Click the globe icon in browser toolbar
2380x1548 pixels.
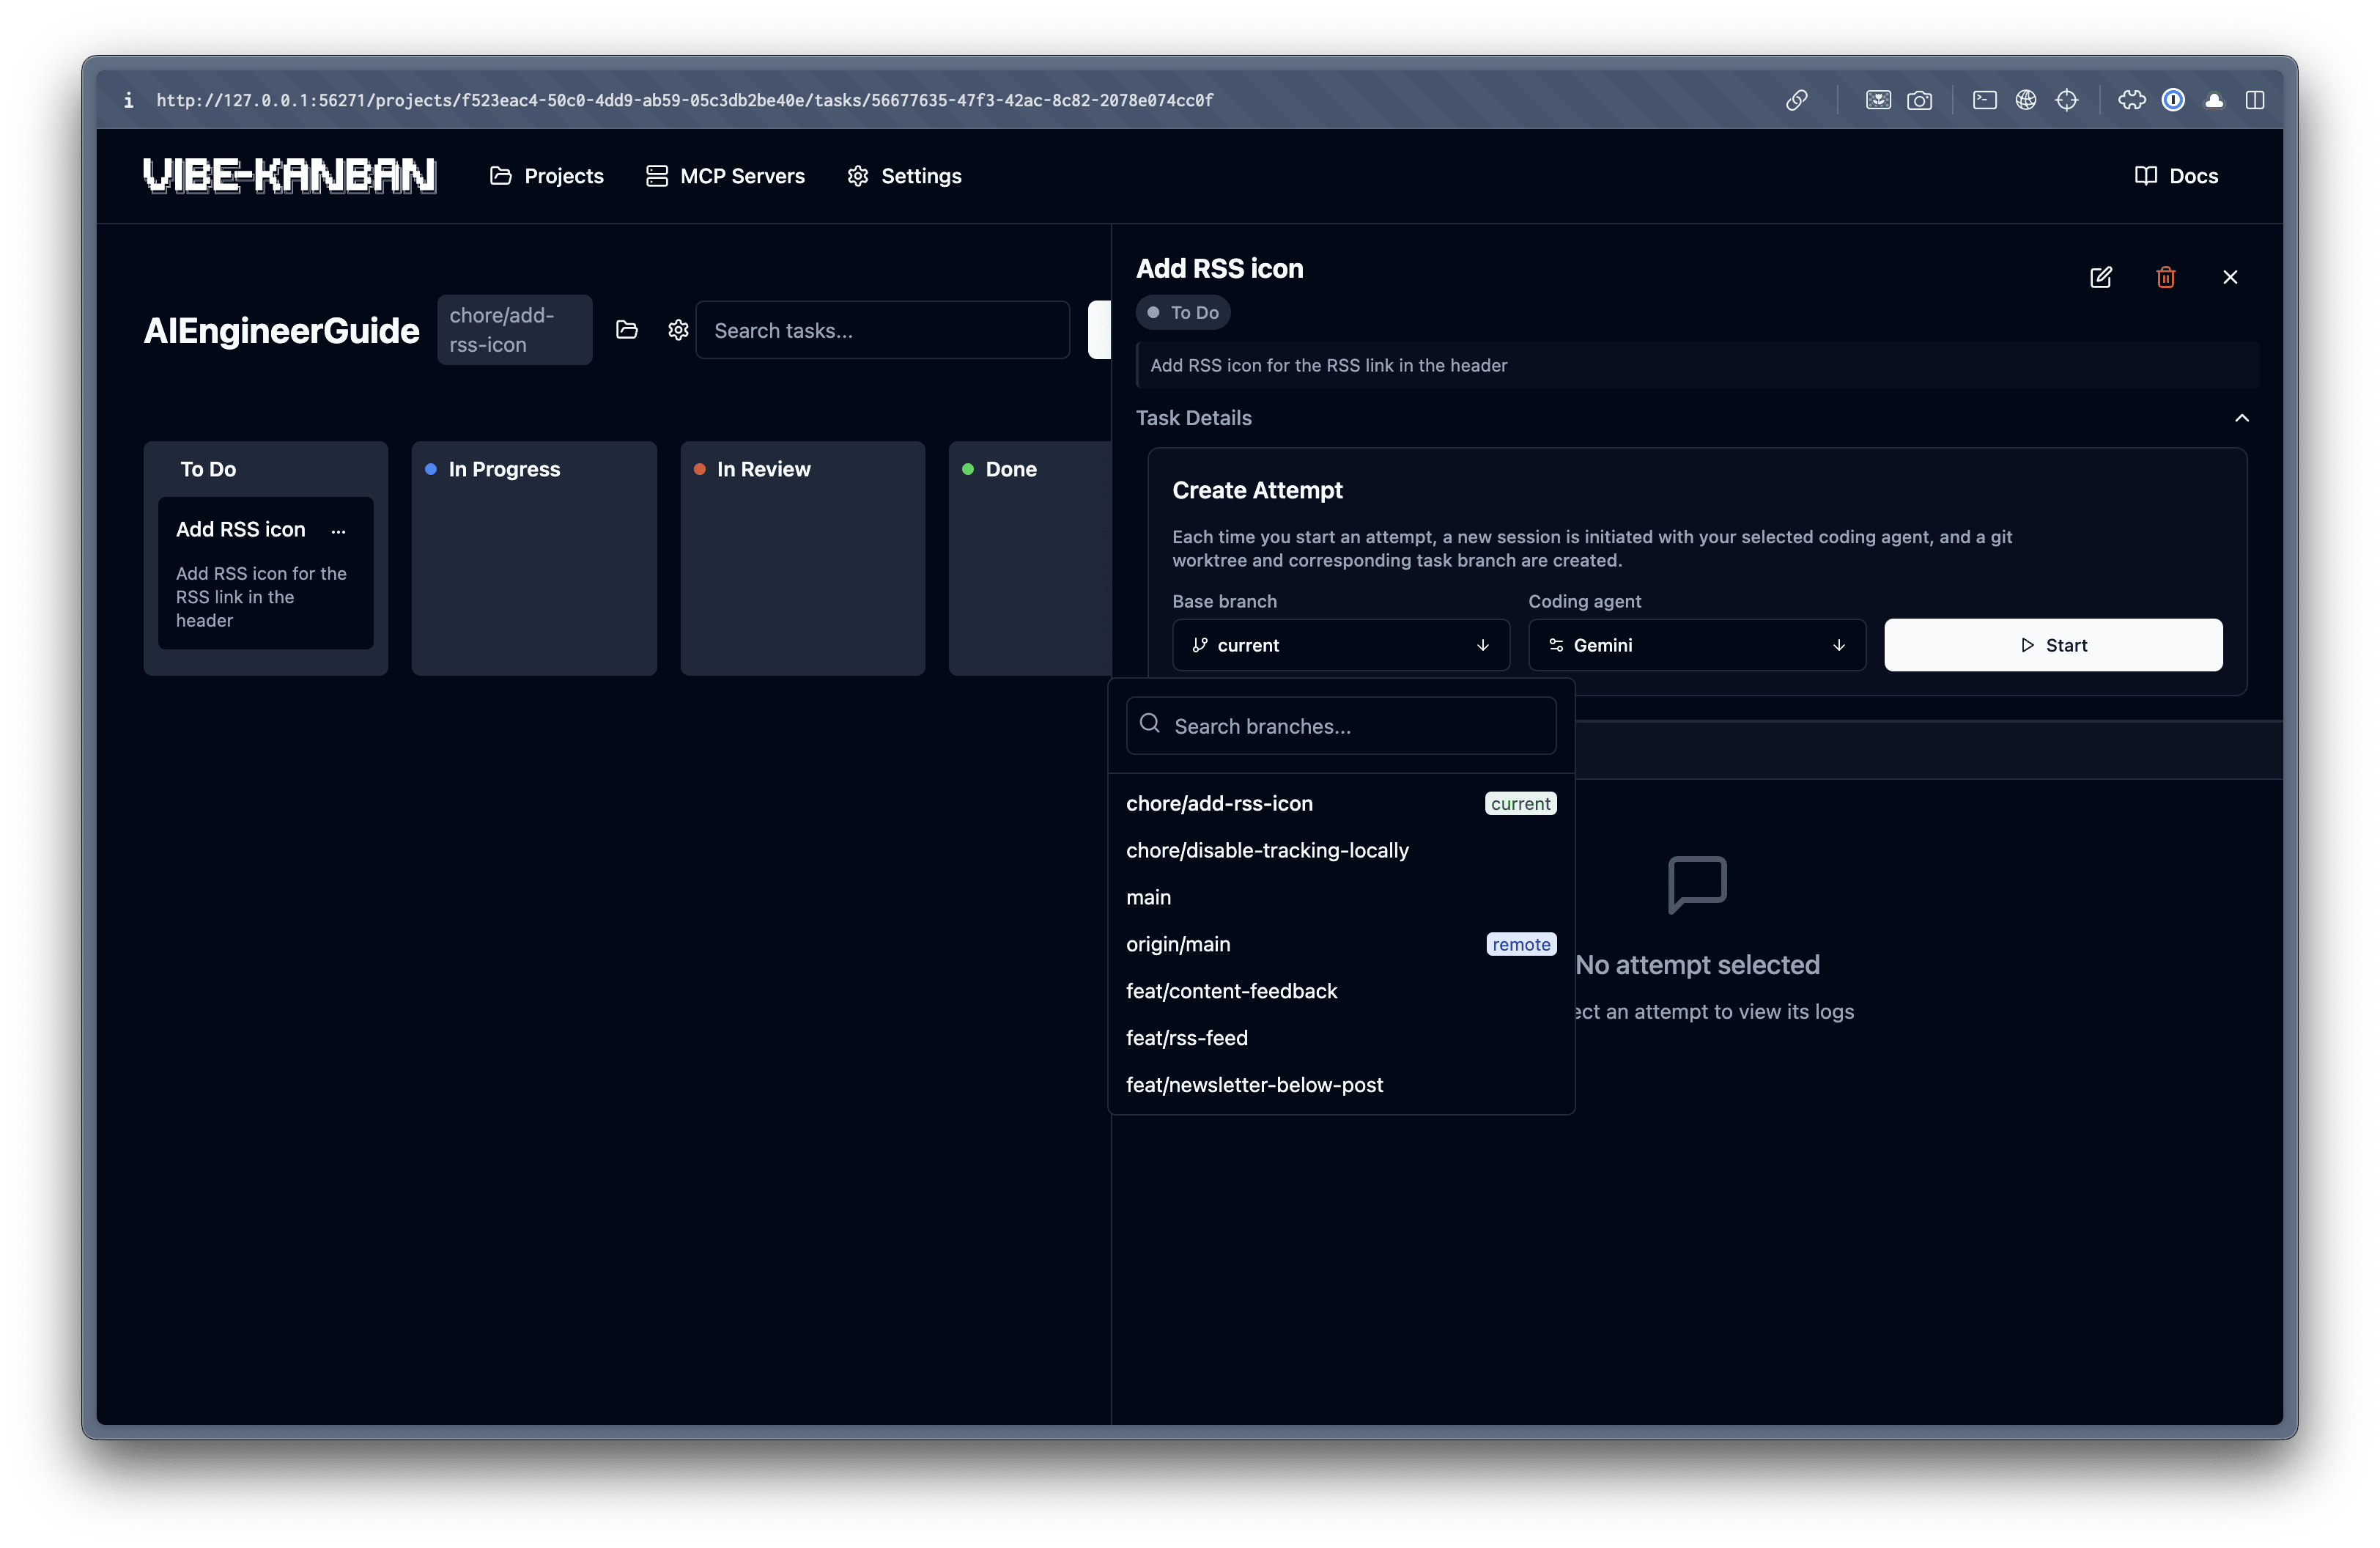(x=2025, y=100)
